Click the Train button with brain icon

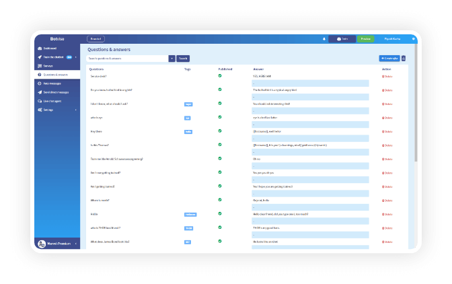coord(342,39)
